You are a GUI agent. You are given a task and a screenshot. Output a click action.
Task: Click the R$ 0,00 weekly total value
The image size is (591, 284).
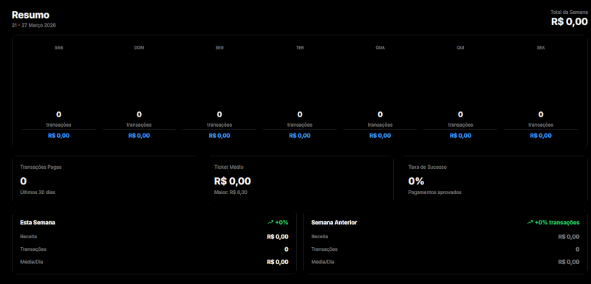[569, 21]
